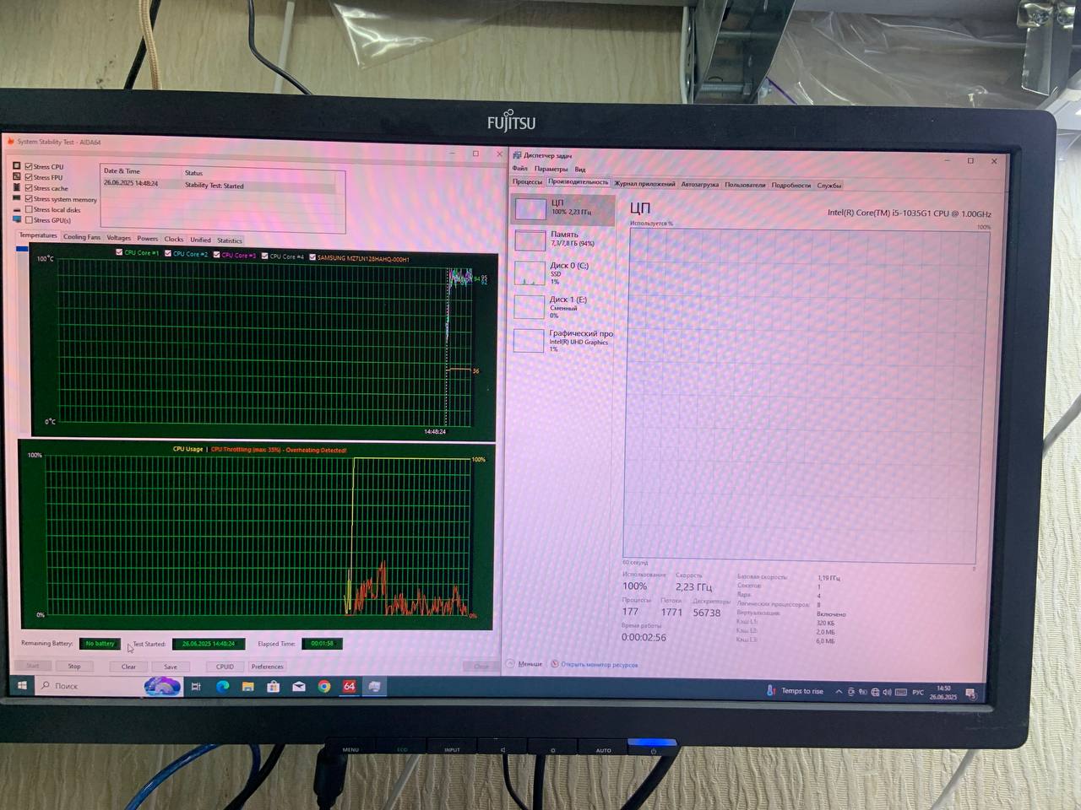Switch to the Процессы tab
The height and width of the screenshot is (810, 1081).
coord(527,182)
